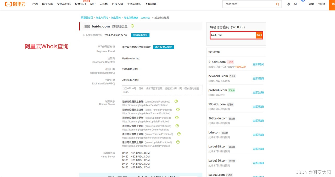Screen dimensions: 335x177
Task: Go to 域名信息查询（WHOIS）breadcrumb
Action: [x=137, y=18]
